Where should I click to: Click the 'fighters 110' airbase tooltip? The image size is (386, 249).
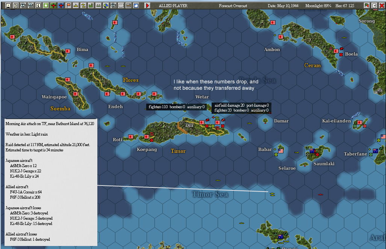pyautogui.click(x=176, y=107)
